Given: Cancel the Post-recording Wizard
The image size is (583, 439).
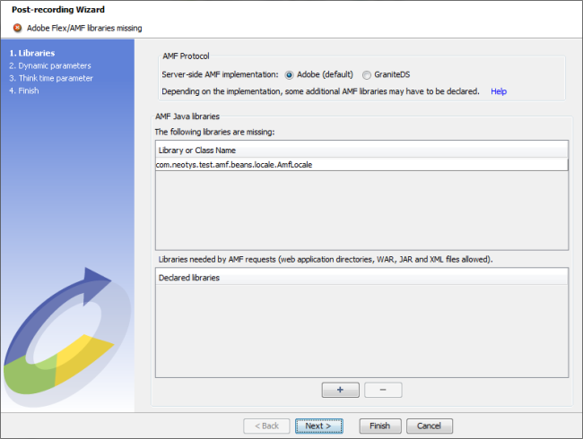Looking at the screenshot, I should pos(430,426).
